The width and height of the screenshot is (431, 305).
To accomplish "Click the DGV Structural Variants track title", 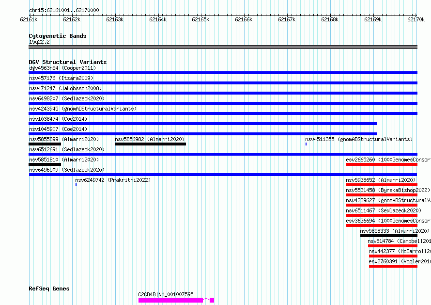I will pos(68,62).
